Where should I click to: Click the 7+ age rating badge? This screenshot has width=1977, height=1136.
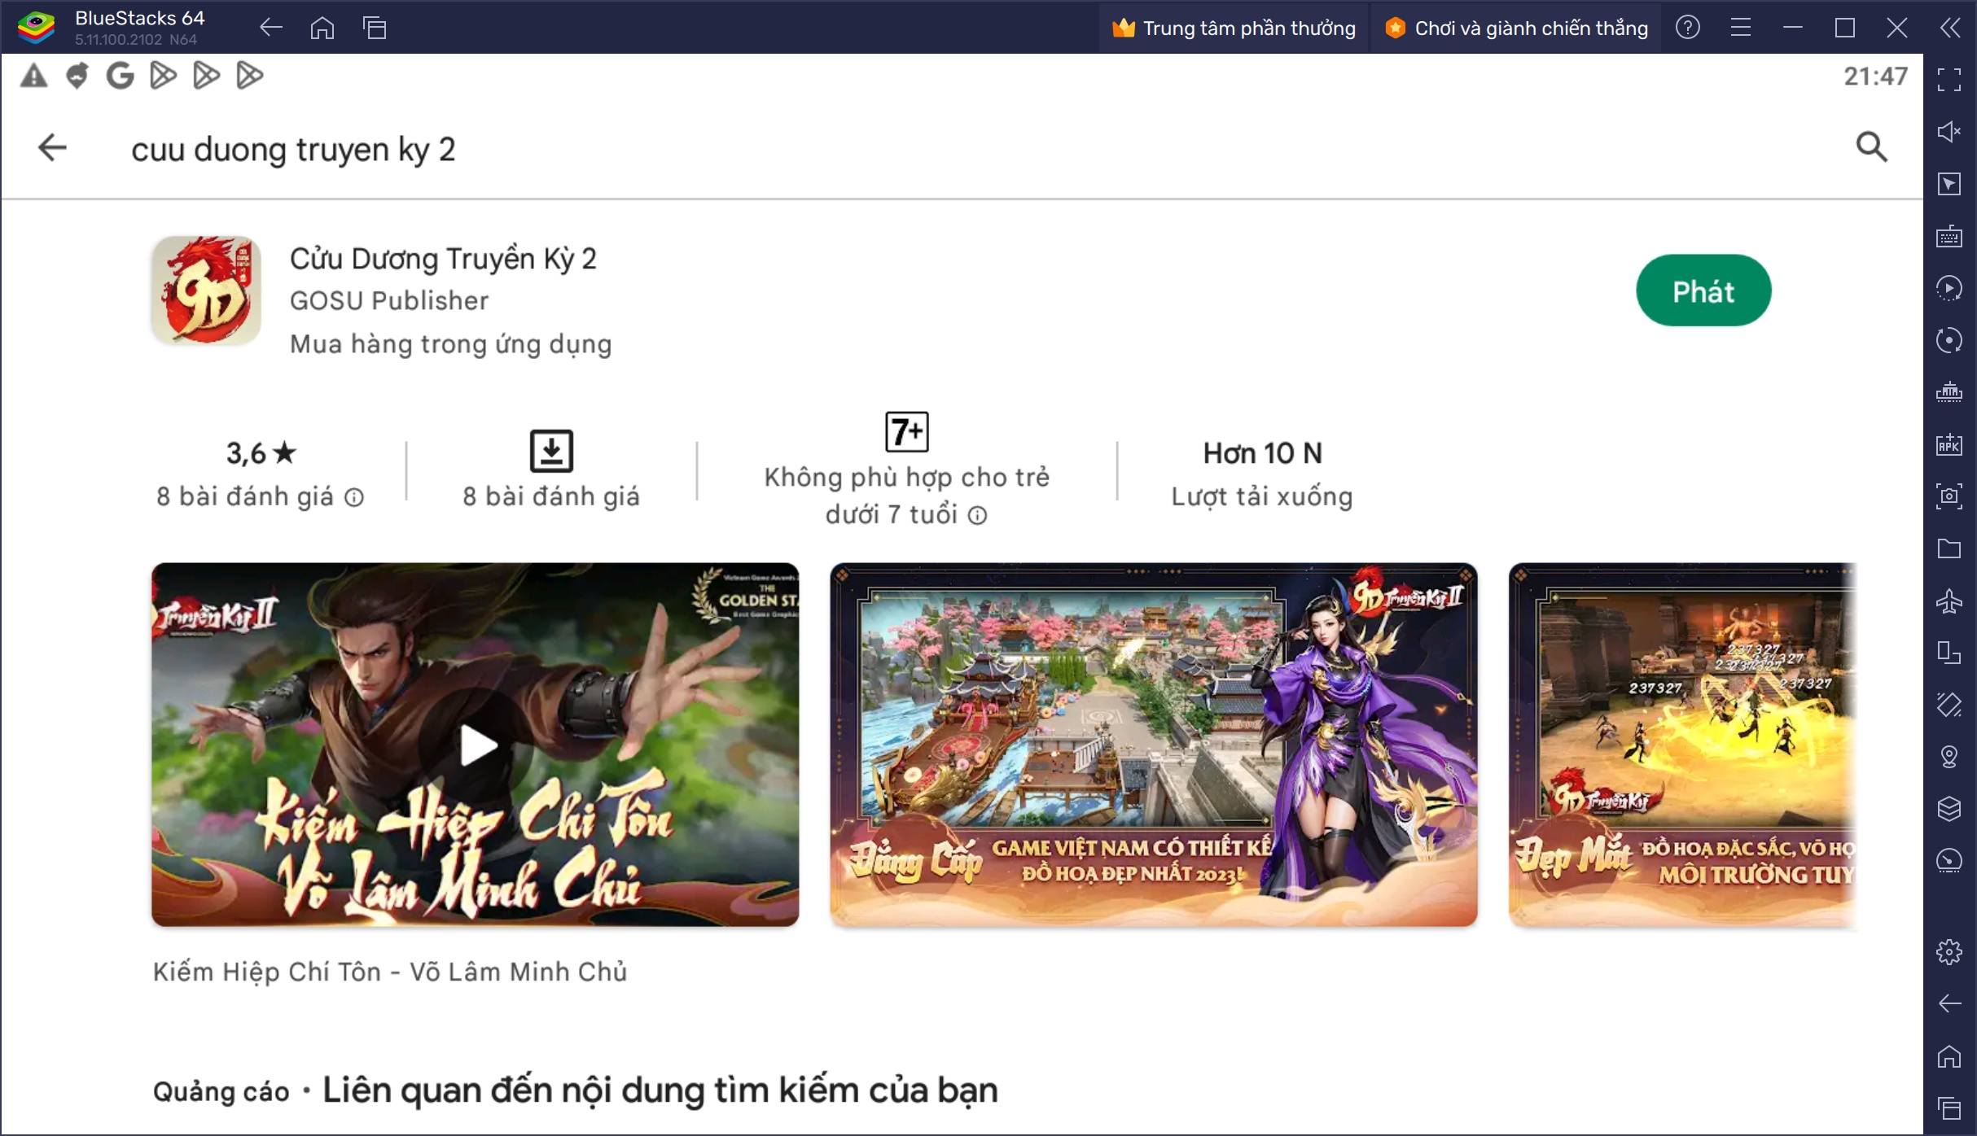coord(906,431)
